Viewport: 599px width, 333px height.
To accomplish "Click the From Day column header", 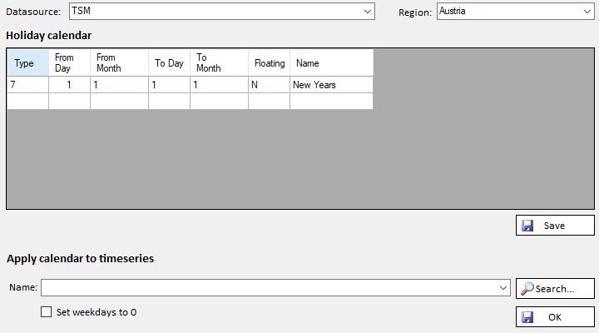I will 69,63.
